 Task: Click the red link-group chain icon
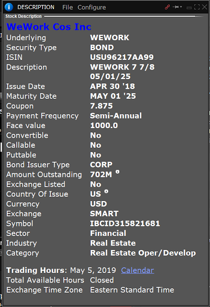(167, 7)
